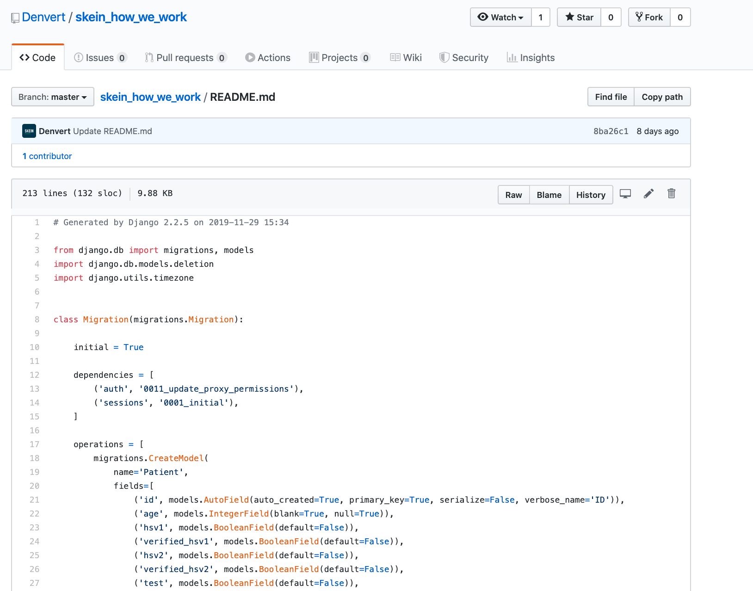
Task: Click the Copy path button
Action: coord(662,97)
